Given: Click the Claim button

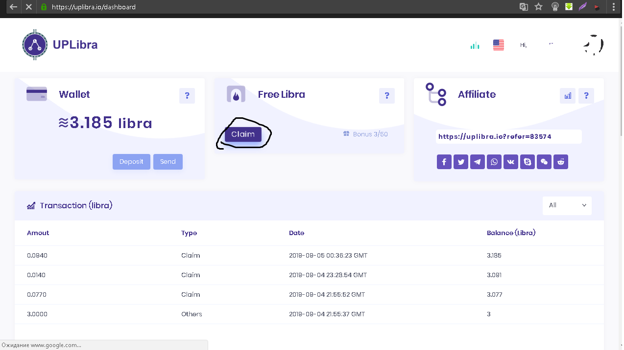Looking at the screenshot, I should (x=243, y=134).
